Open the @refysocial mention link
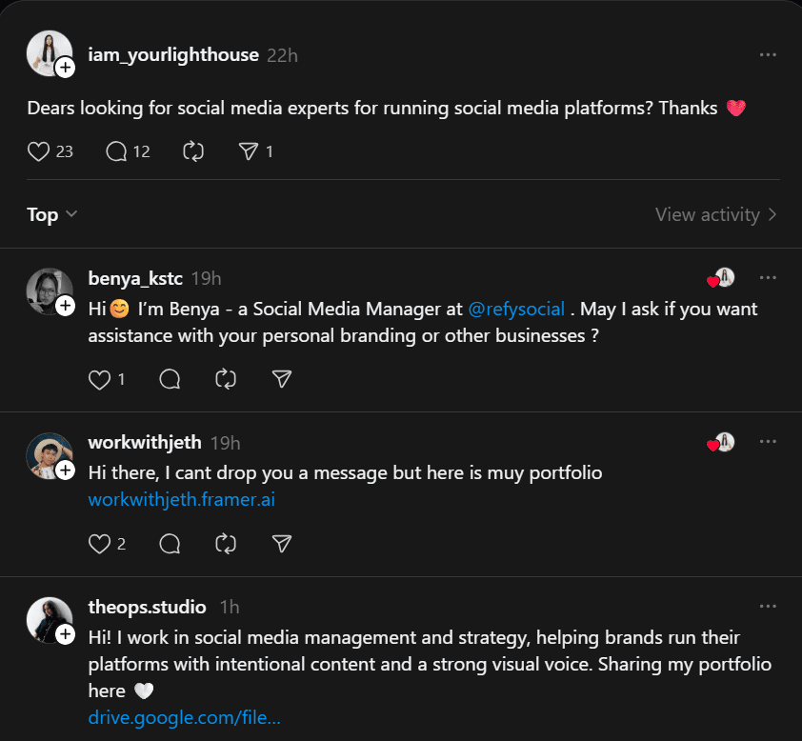The height and width of the screenshot is (741, 802). click(x=516, y=310)
